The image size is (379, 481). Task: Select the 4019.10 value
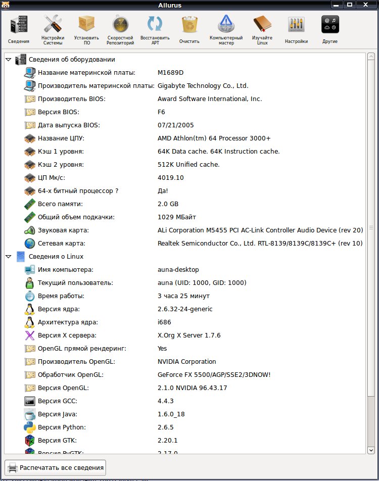(171, 178)
